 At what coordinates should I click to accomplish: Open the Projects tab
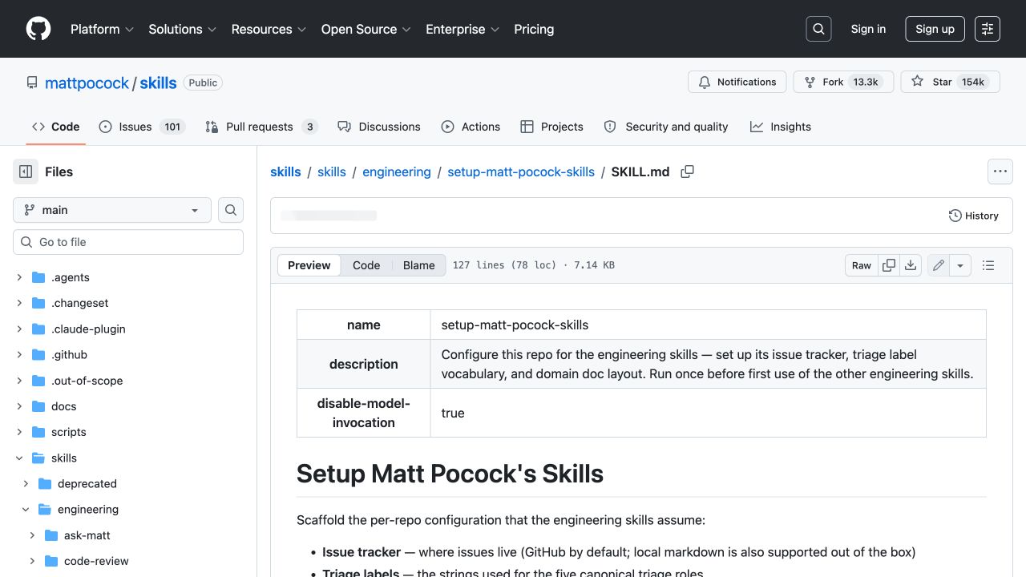551,127
